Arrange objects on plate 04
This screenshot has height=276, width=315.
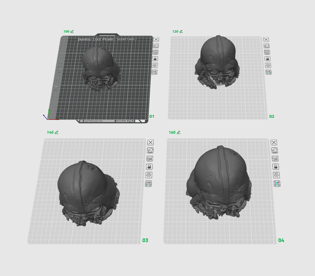(275, 158)
